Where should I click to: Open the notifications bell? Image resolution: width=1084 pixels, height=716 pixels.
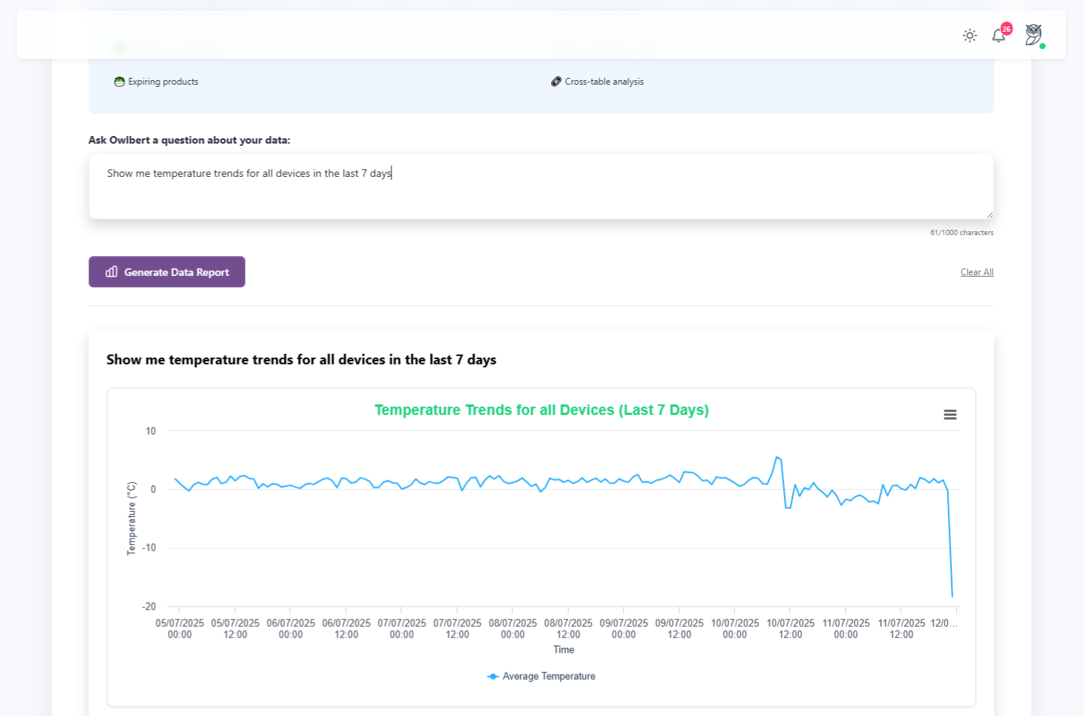[x=998, y=36]
